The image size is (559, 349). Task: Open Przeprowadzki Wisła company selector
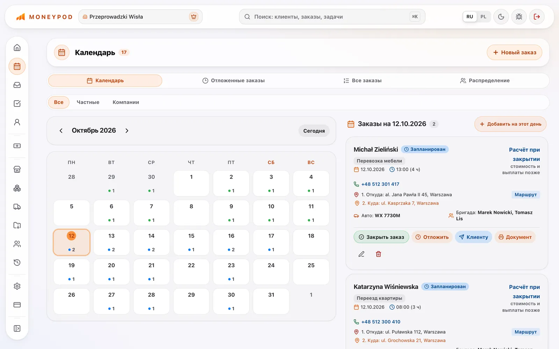tap(140, 17)
